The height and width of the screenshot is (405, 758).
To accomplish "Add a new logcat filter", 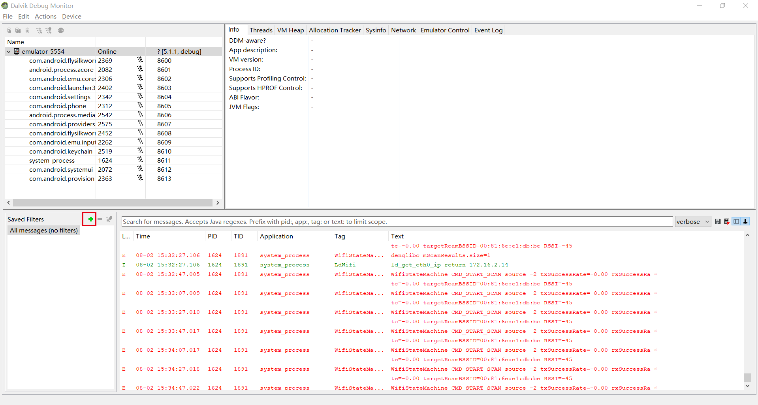I will [90, 219].
